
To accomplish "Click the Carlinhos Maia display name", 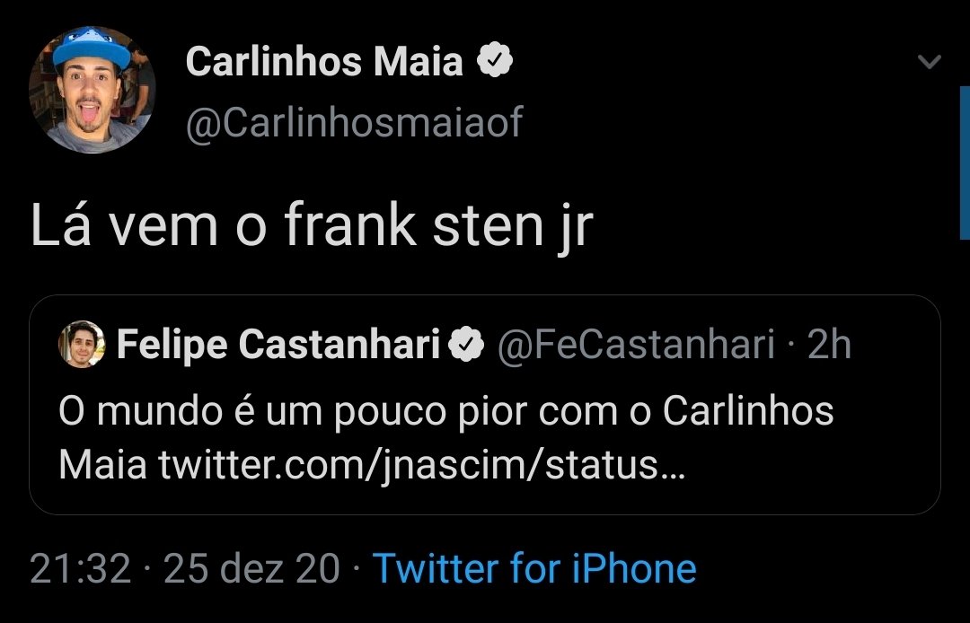I will click(323, 63).
